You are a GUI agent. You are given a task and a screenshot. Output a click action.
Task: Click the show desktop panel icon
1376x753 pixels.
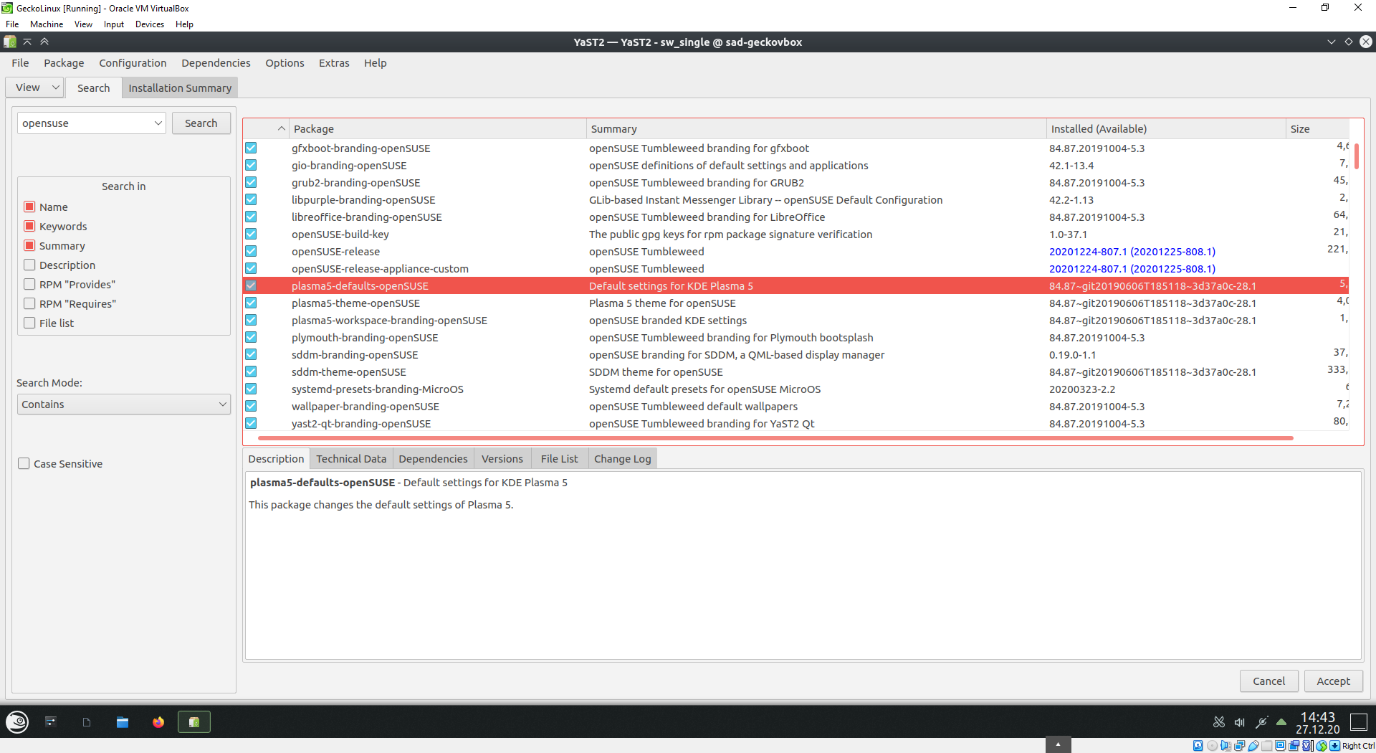pyautogui.click(x=1359, y=722)
